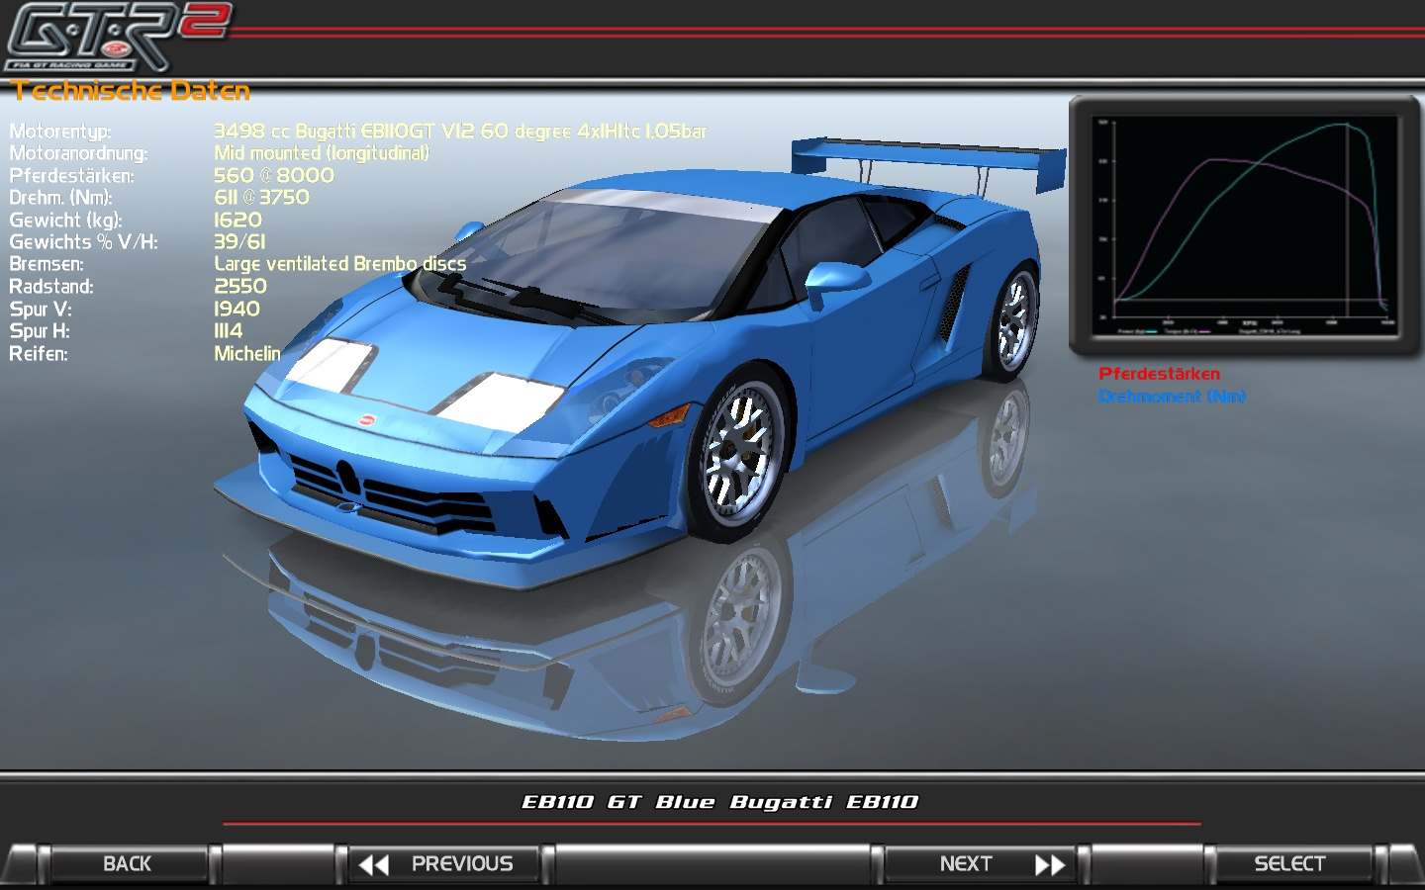The image size is (1425, 890).
Task: Click the Bremsen label
Action: coord(47,264)
